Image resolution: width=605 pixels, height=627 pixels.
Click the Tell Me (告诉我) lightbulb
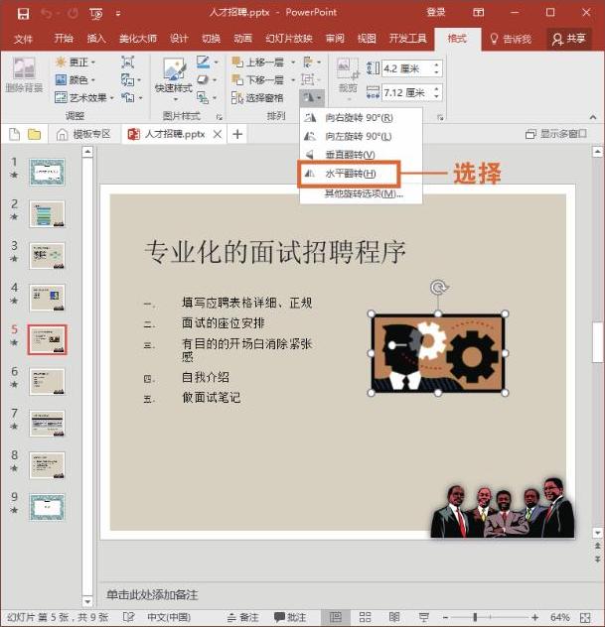pos(511,39)
